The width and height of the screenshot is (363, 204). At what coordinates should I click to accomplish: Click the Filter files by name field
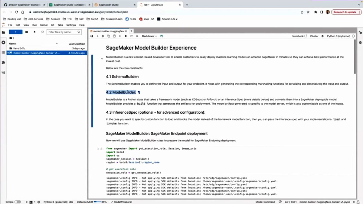pos(64,32)
